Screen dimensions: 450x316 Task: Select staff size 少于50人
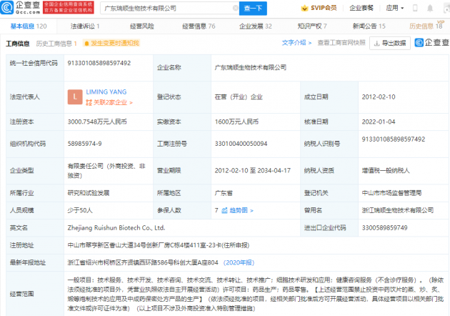point(80,211)
